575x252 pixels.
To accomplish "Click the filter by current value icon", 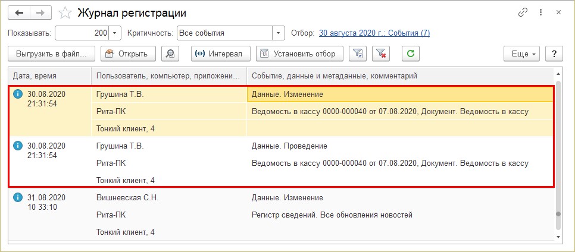I will [358, 54].
